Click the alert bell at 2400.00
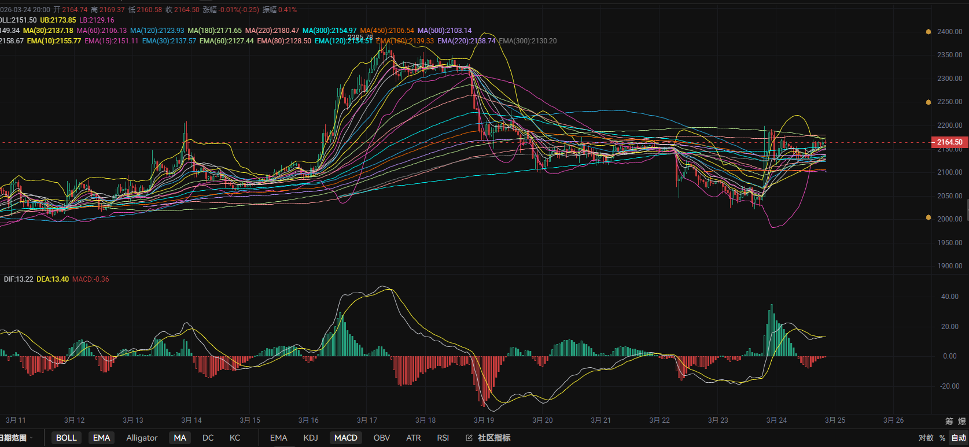The image size is (969, 447). coord(929,32)
